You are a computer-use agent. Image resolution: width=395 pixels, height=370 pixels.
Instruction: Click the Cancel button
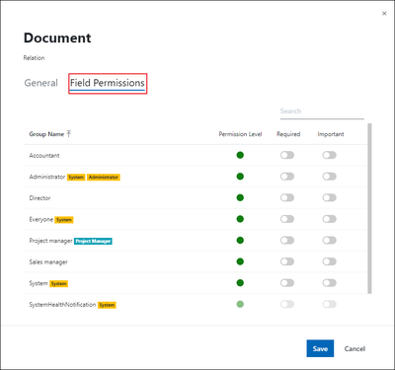(355, 348)
